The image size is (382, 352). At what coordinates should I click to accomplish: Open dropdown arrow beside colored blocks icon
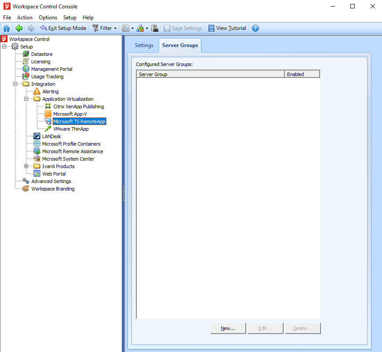coord(147,29)
